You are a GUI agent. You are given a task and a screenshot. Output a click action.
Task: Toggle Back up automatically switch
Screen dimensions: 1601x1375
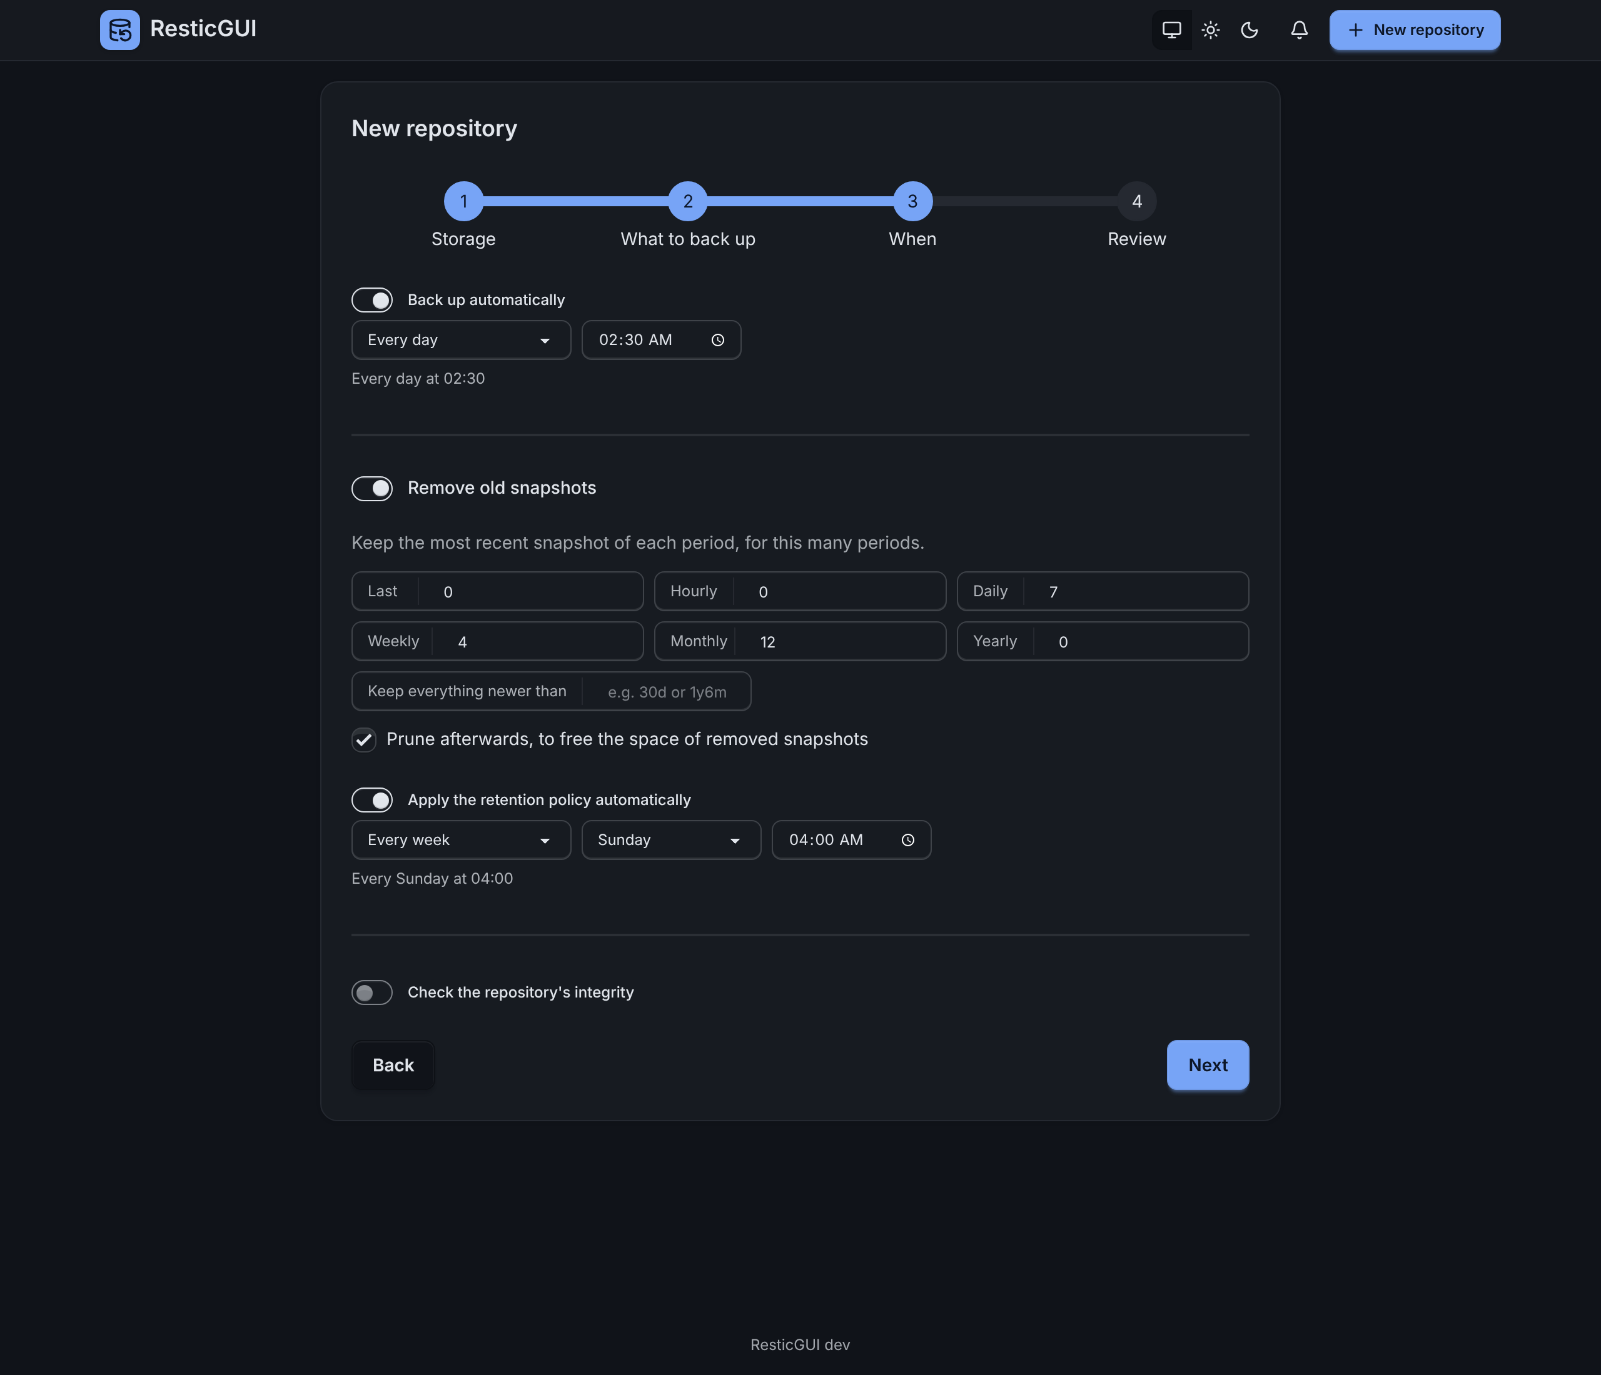[x=373, y=301]
